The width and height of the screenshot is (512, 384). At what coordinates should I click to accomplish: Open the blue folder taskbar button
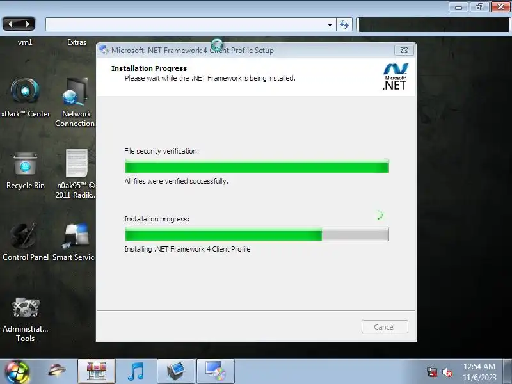tap(176, 371)
